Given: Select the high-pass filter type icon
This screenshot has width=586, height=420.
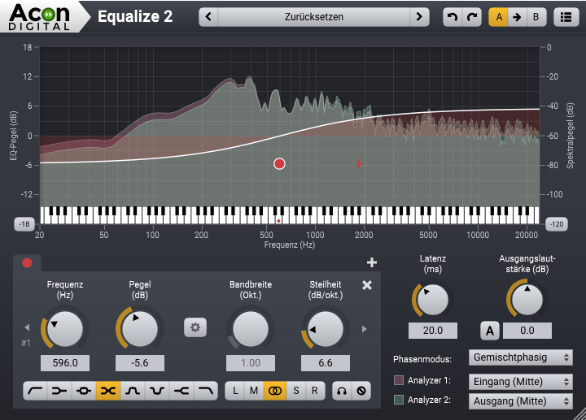Looking at the screenshot, I should pos(35,391).
